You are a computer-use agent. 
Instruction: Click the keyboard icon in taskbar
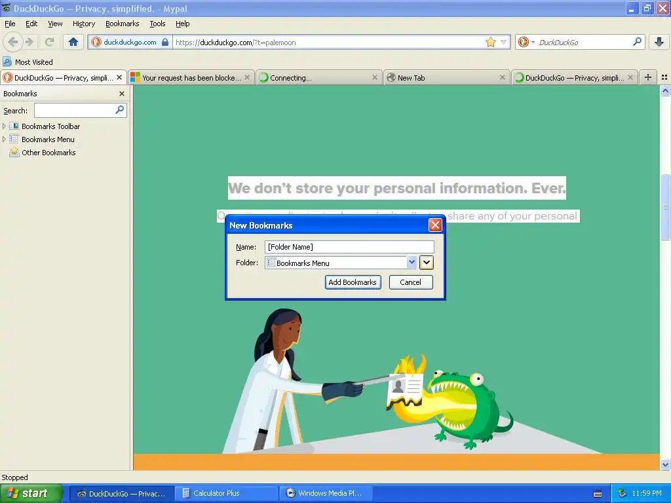tap(598, 494)
